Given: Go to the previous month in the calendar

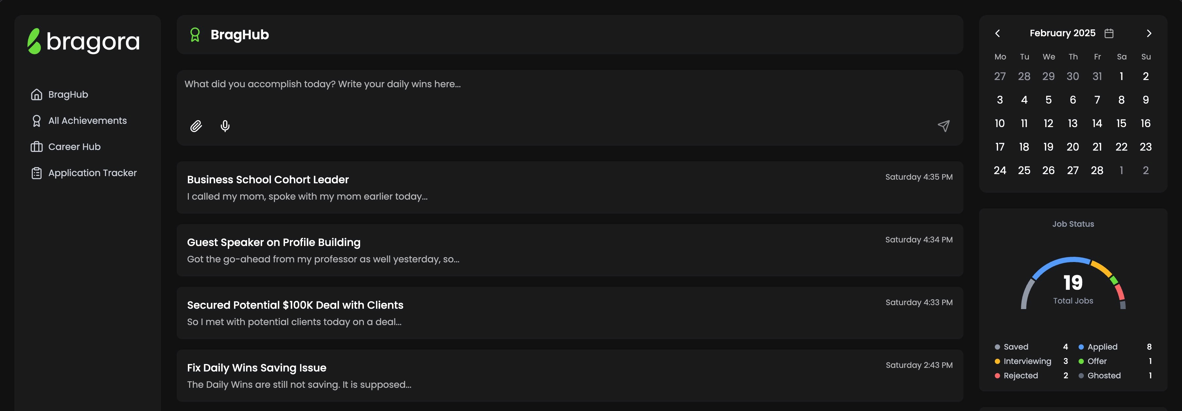Looking at the screenshot, I should click(x=997, y=33).
